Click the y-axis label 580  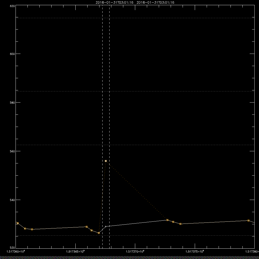(12, 102)
